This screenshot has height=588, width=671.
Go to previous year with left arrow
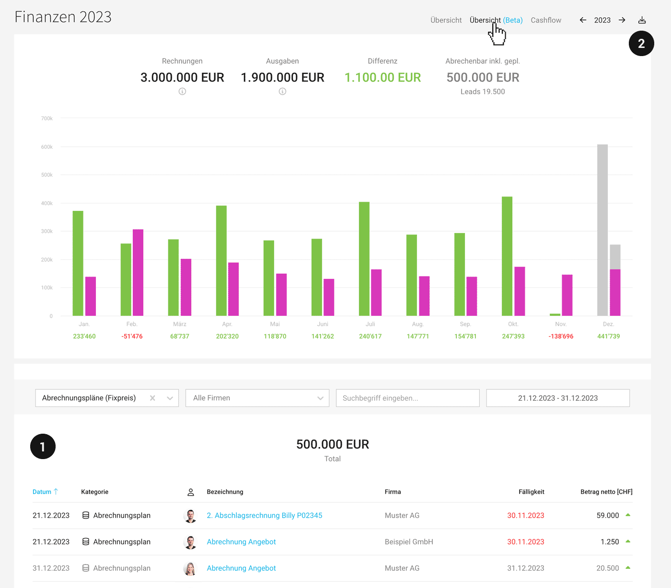[x=583, y=20]
